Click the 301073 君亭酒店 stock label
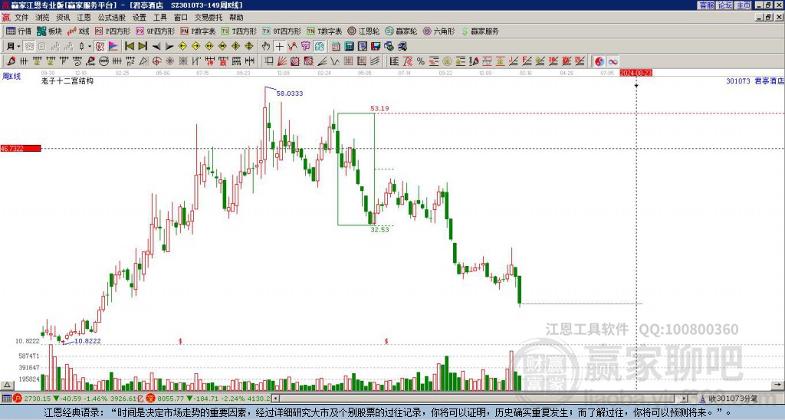The image size is (785, 420). (x=755, y=80)
